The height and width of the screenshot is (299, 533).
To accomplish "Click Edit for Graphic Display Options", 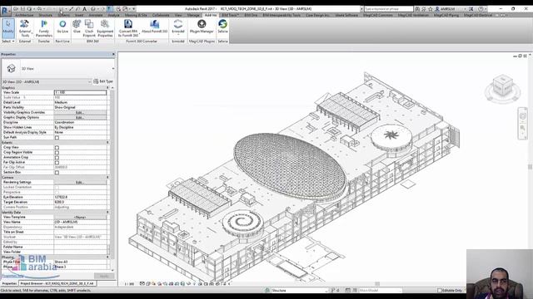I will pyautogui.click(x=80, y=117).
